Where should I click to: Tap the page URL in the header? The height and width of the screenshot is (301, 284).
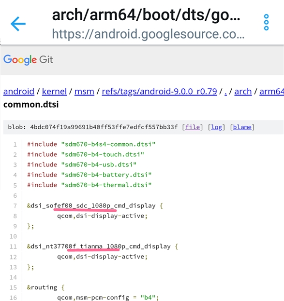pos(148,34)
